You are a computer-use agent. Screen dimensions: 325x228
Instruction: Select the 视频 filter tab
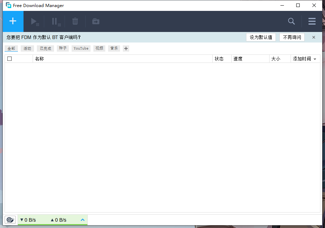[x=99, y=48]
